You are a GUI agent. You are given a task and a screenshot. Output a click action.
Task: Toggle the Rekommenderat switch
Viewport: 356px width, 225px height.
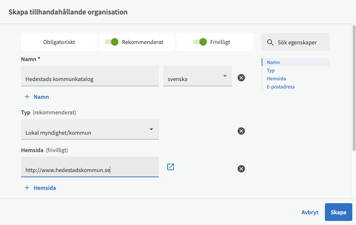click(x=111, y=42)
